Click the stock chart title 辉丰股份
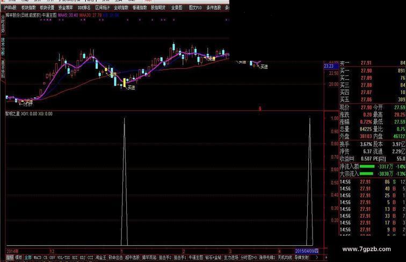This screenshot has height=262, width=406. coord(13,15)
